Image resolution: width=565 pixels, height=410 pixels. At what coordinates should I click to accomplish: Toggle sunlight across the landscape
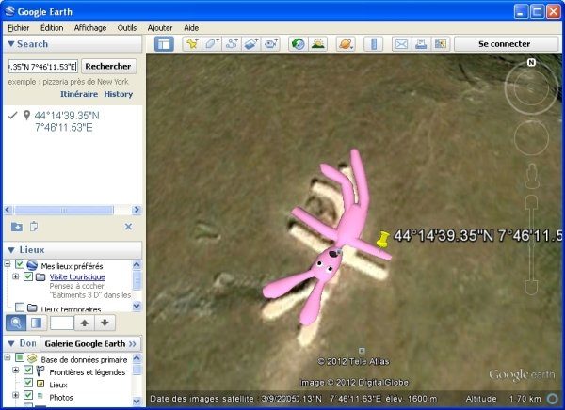point(318,44)
